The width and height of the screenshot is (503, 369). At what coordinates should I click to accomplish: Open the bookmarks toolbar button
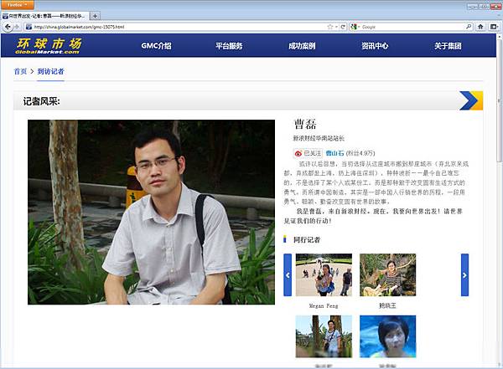coord(495,27)
